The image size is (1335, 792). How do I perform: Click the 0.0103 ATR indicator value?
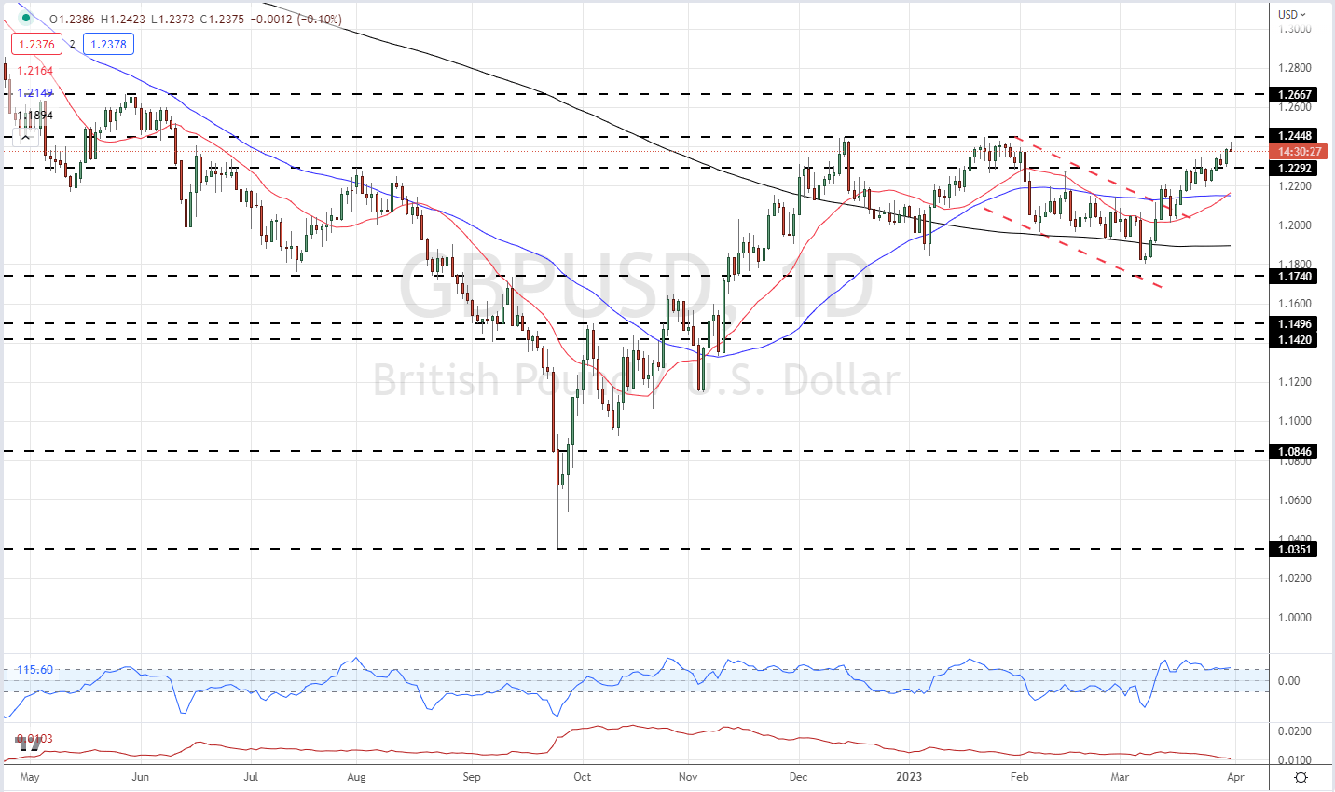(x=35, y=739)
